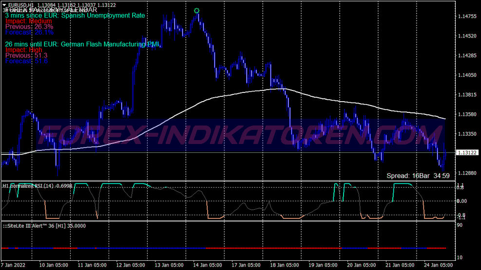Select the German Flash Manufacturing PMI news line
Viewport: 481px width, 270px height.
point(82,44)
